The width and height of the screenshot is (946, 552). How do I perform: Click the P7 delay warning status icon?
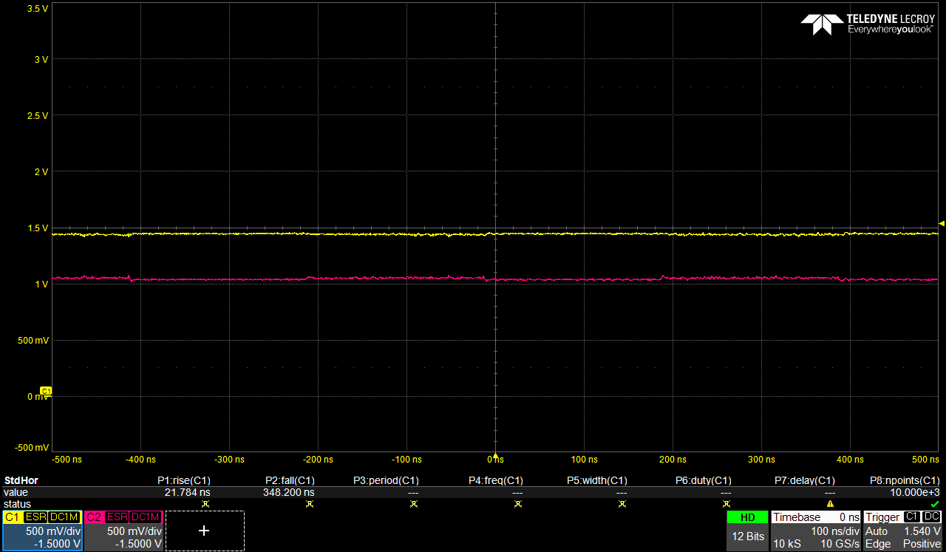831,504
